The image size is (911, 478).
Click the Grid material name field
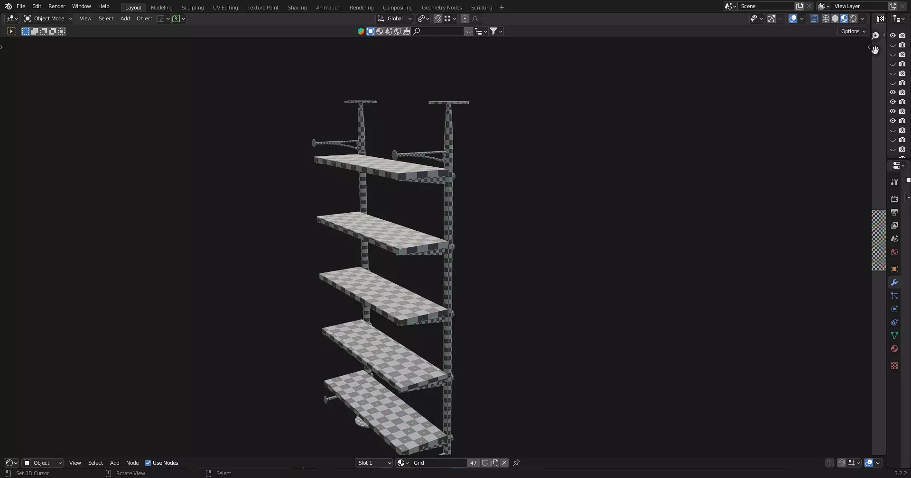[439, 463]
